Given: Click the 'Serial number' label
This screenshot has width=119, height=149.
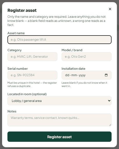Looking at the screenshot, I should point(18,69).
